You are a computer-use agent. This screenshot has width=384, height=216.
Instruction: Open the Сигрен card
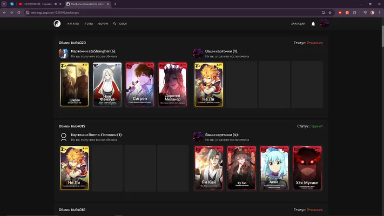(140, 84)
